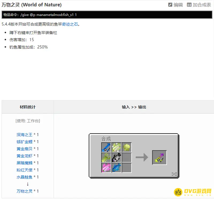The width and height of the screenshot is (214, 199).
Task: Select the golden scallop shell ingredient
Action: (127, 147)
